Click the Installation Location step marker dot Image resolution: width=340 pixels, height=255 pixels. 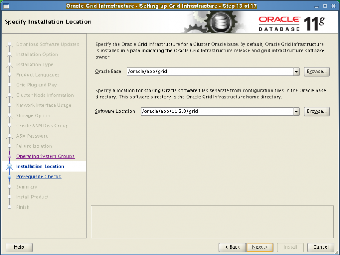[10, 166]
